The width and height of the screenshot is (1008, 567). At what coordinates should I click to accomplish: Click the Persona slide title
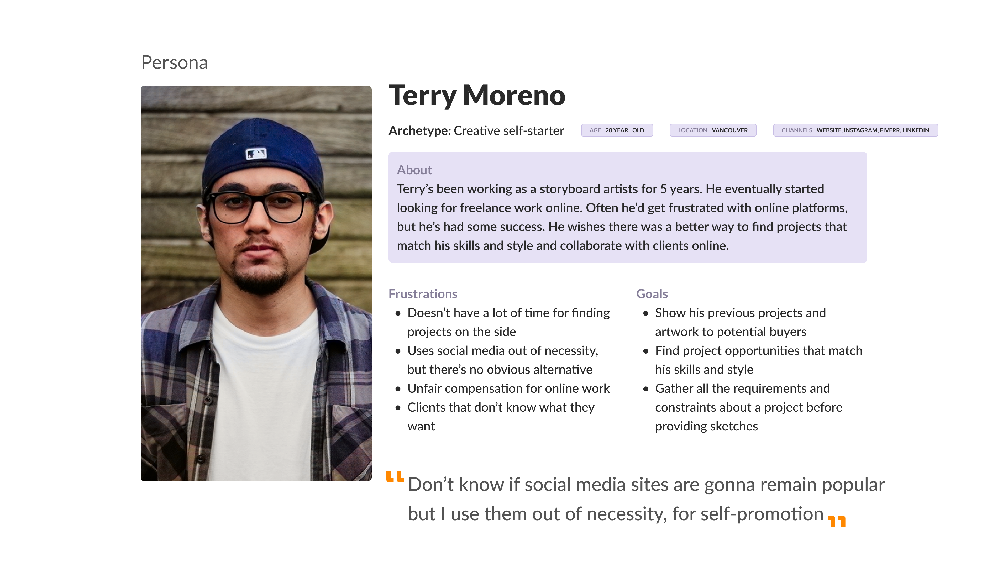(175, 63)
